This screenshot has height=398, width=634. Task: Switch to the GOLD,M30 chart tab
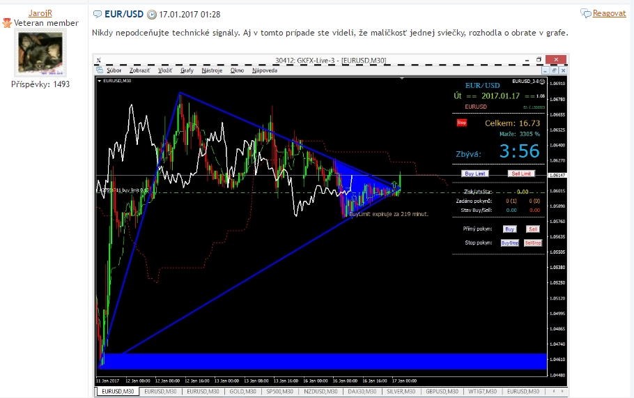tap(242, 392)
